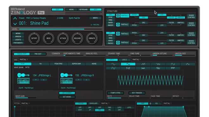
Task: Select the NOISE oscillator type
Action: tap(94, 64)
